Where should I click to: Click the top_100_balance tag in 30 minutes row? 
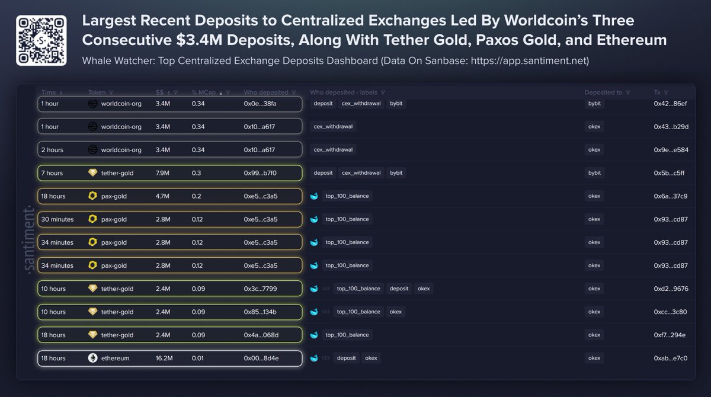[348, 219]
